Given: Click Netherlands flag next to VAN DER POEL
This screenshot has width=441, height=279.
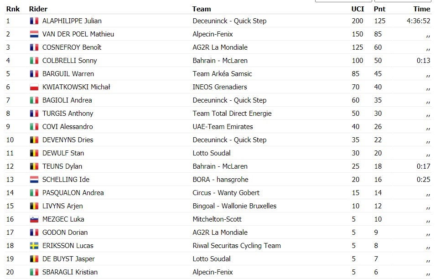Looking at the screenshot, I should tap(34, 34).
